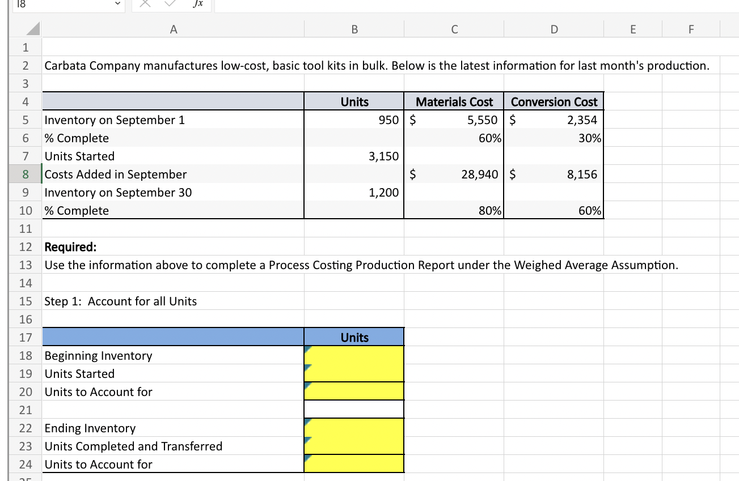Screen dimensions: 739x481
Task: Select the 5,550 materials cost cell
Action: tap(454, 120)
